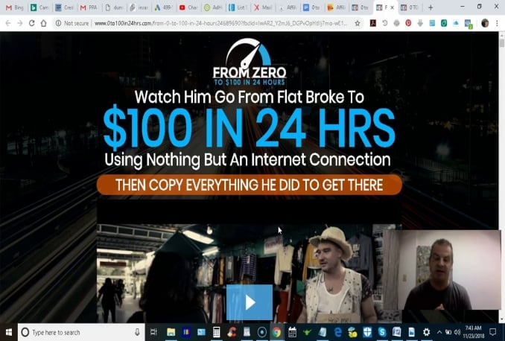Bookmark this page with the star icon
Screen dimensions: 505x341
point(358,23)
